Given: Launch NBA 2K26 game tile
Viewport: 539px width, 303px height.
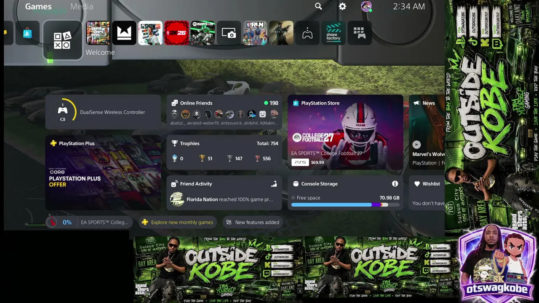Looking at the screenshot, I should (x=176, y=33).
